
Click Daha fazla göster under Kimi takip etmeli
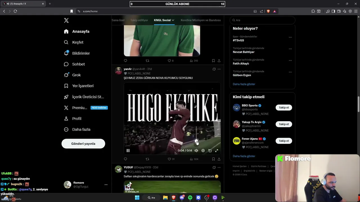point(244,156)
